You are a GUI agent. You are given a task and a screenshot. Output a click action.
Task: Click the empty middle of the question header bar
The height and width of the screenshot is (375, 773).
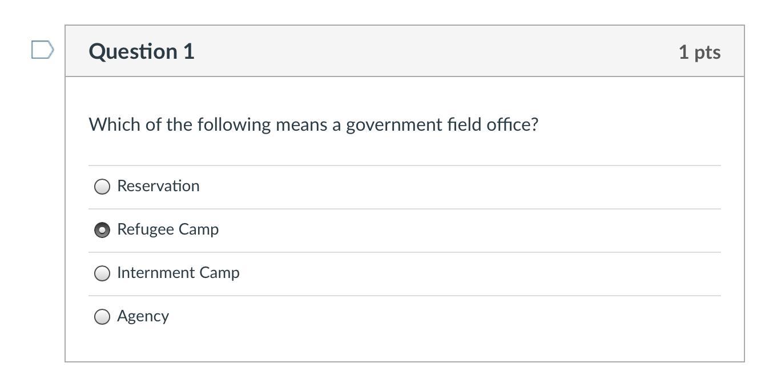pyautogui.click(x=434, y=51)
